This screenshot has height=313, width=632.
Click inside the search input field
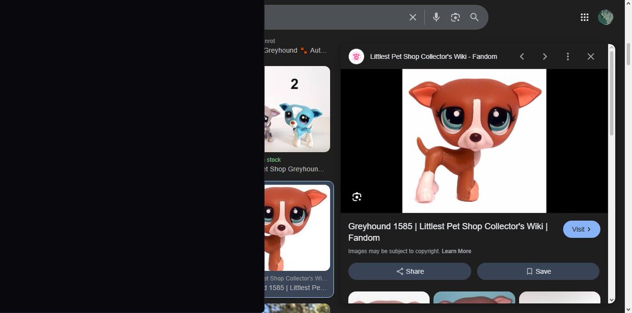tap(334, 17)
